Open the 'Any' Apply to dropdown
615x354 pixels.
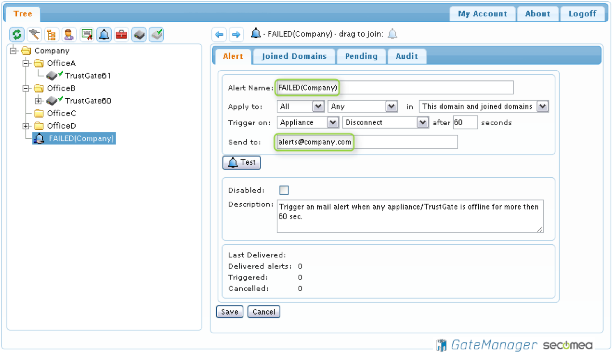pyautogui.click(x=363, y=106)
